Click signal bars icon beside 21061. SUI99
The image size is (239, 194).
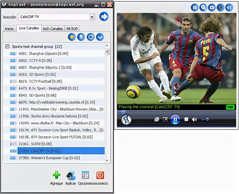coord(13,144)
